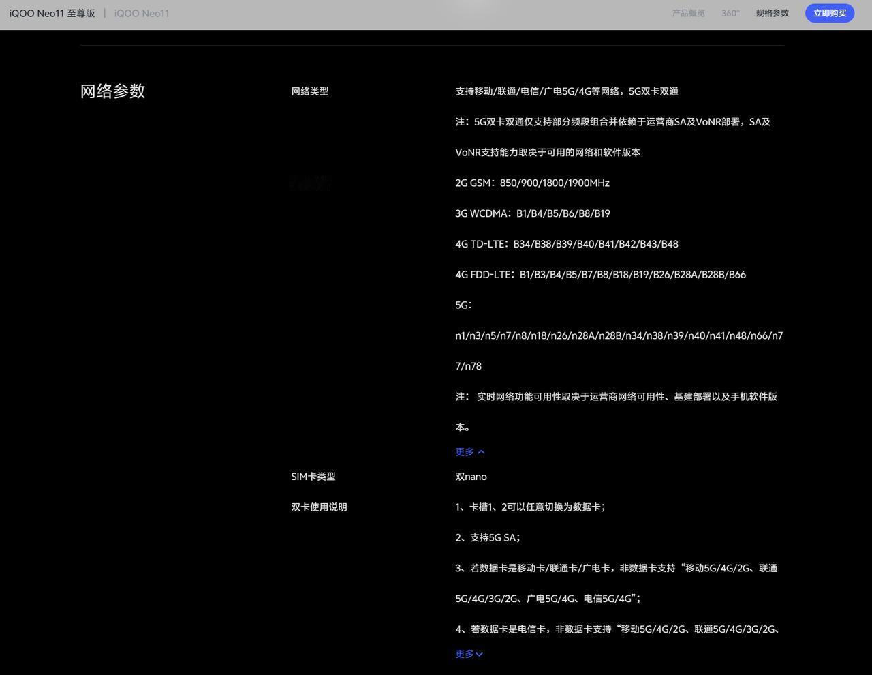872x675 pixels.
Task: Click the 4G FDD-LTE bands line
Action: pos(600,275)
